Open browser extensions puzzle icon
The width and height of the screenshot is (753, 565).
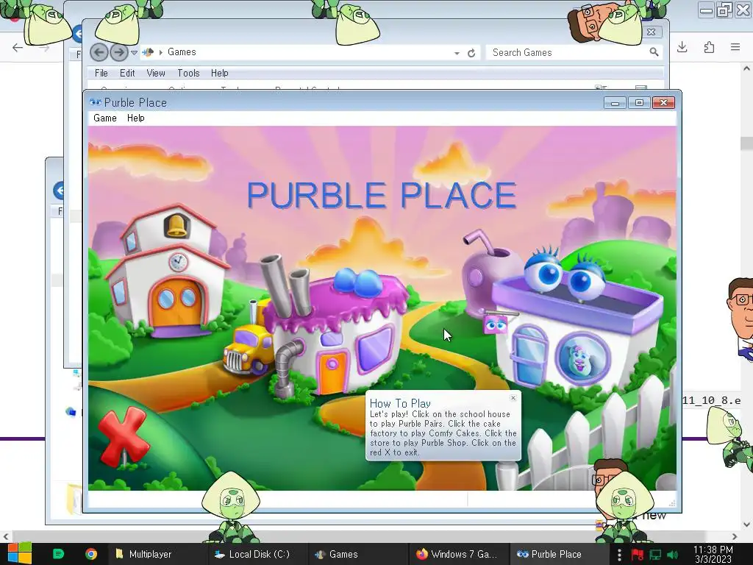click(x=709, y=47)
